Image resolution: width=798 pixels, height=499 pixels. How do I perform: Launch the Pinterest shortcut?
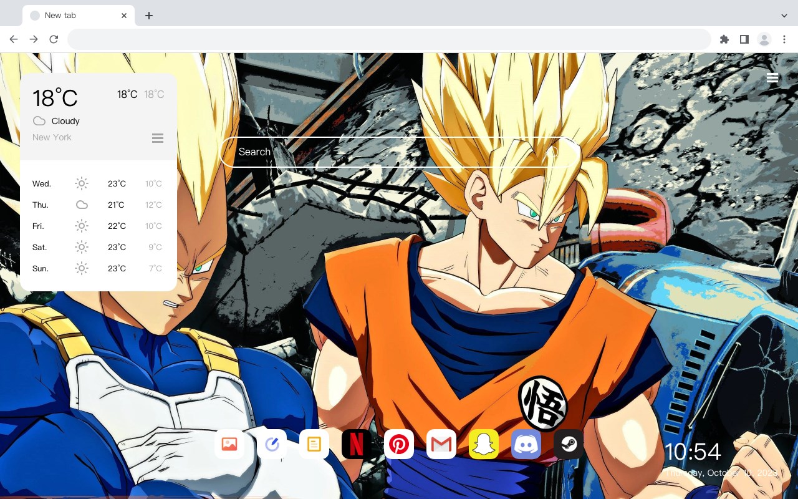(399, 444)
